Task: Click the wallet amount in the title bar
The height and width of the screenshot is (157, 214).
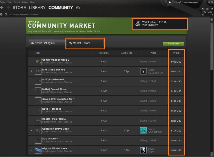Action: point(178,2)
